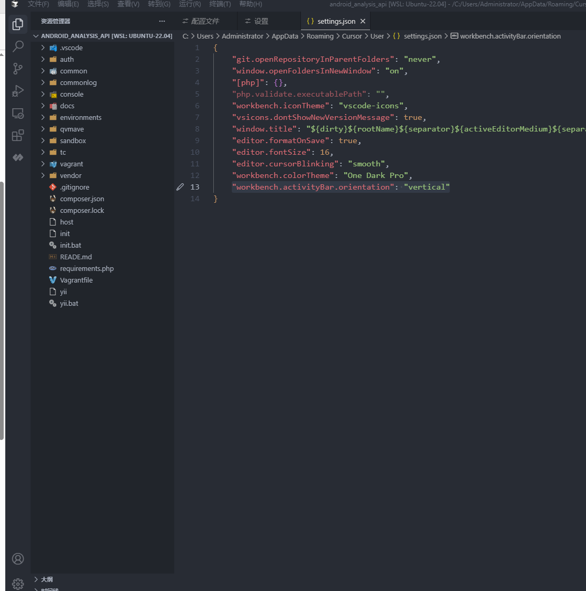Open the 终端(T) menu

[220, 4]
